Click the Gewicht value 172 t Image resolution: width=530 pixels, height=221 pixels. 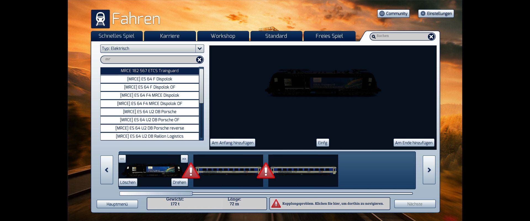[x=175, y=204]
